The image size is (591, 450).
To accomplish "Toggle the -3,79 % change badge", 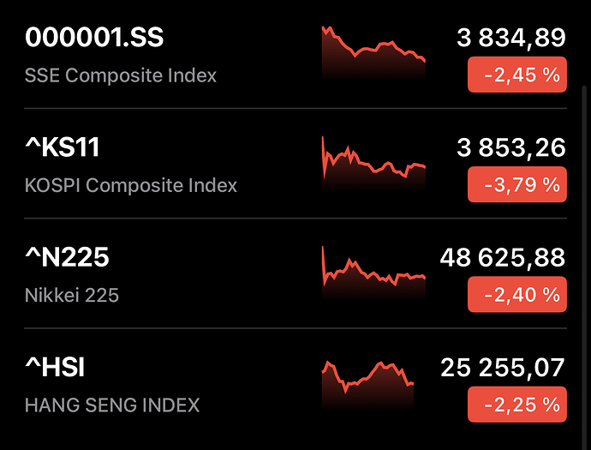I will coord(517,184).
